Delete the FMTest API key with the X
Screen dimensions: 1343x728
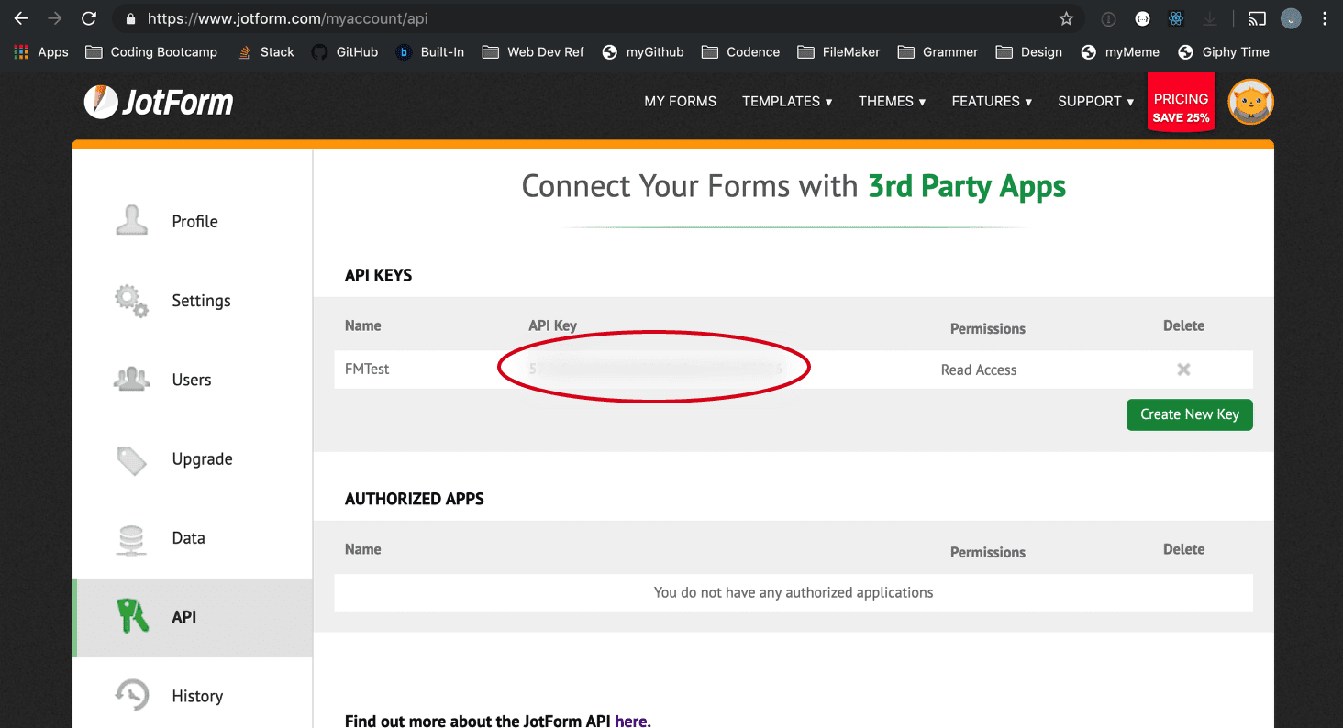(1182, 370)
